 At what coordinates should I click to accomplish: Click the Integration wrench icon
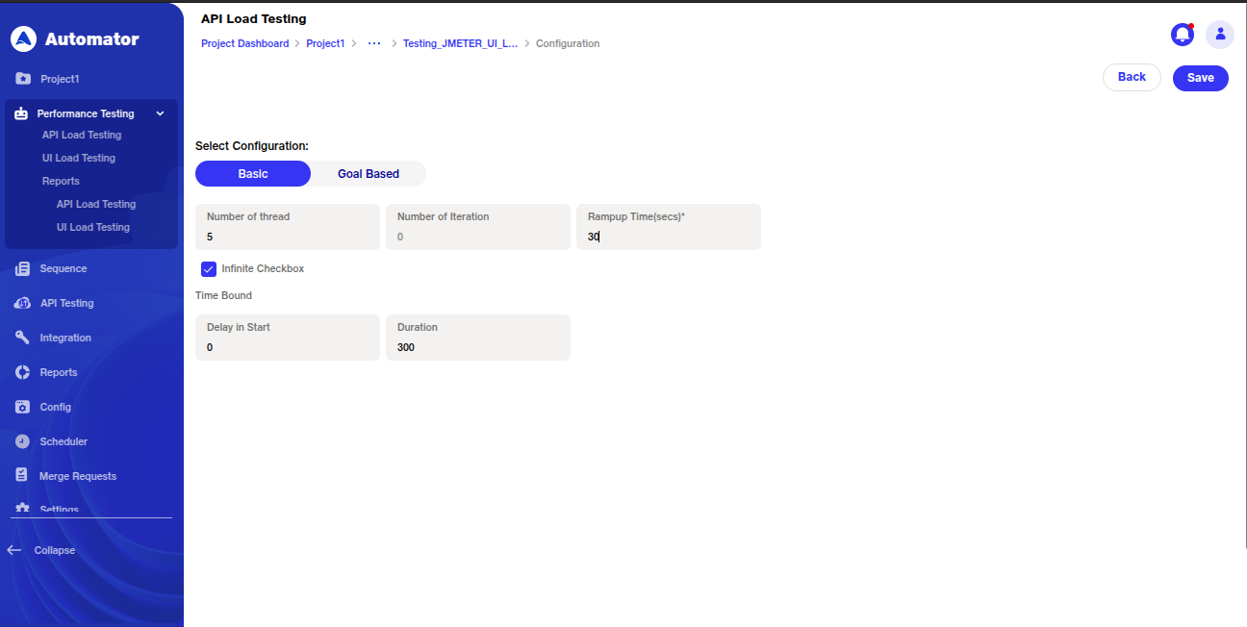point(23,338)
